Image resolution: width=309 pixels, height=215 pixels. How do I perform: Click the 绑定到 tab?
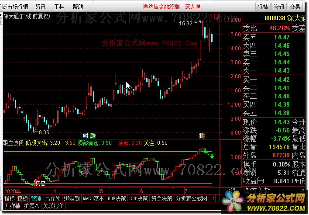[x=72, y=198]
